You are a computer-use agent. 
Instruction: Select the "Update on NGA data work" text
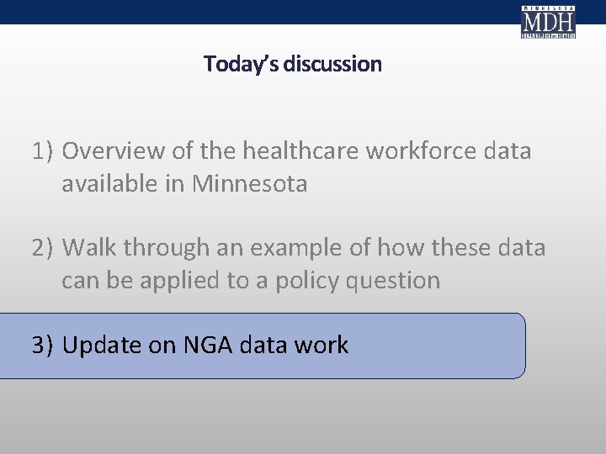click(205, 345)
